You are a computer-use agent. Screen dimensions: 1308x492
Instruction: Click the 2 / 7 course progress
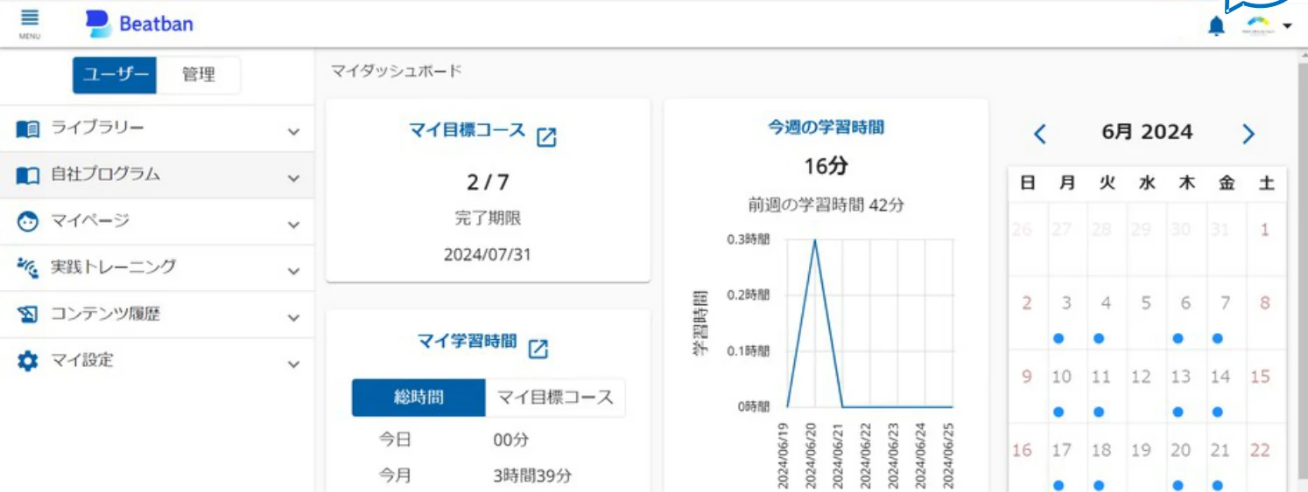488,183
